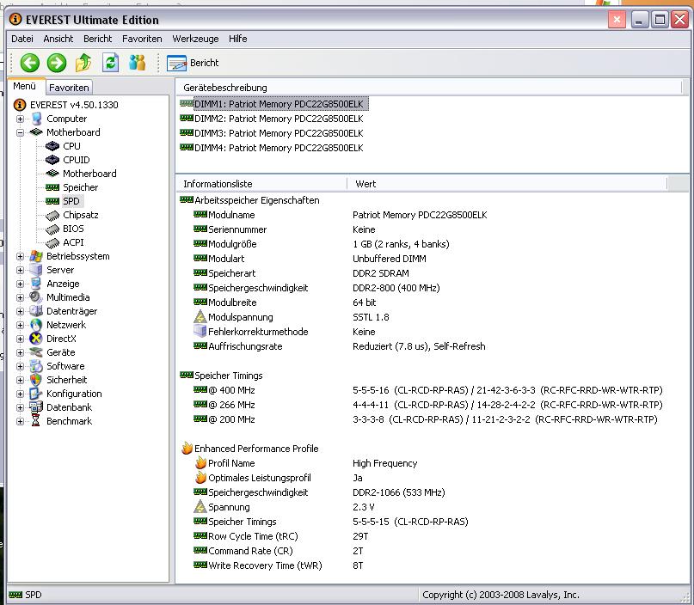Click the two-people users toolbar icon
The image size is (694, 605).
138,63
